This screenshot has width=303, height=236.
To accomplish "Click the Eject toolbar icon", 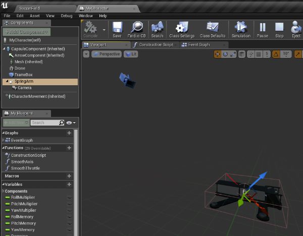I will 296,28.
